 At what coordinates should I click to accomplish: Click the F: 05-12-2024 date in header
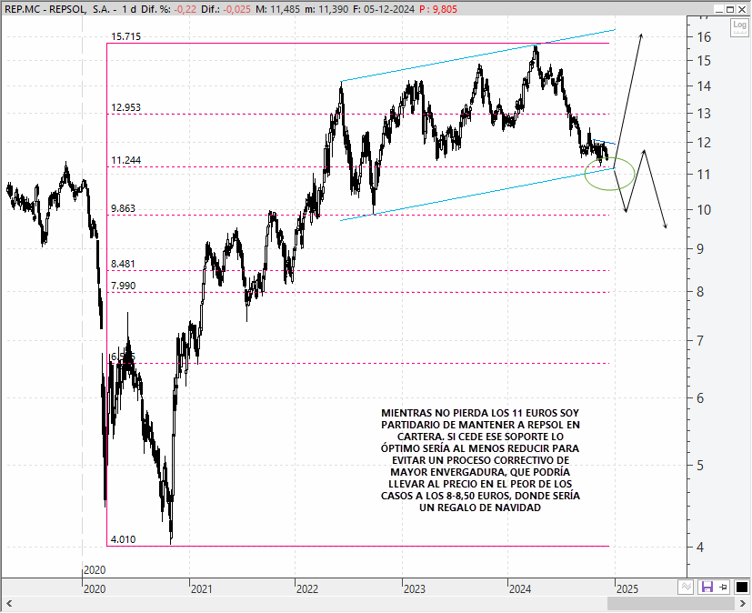[x=383, y=9]
